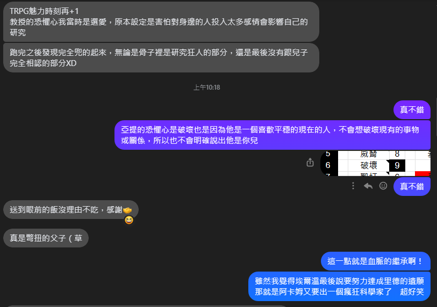The width and height of the screenshot is (437, 307).
Task: Click the reply arrow icon
Action: [368, 186]
